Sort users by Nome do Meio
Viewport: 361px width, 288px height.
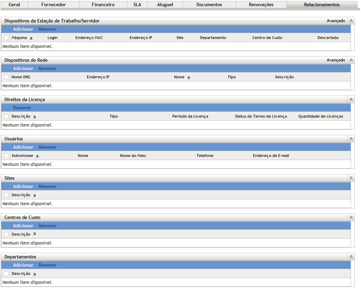[133, 156]
